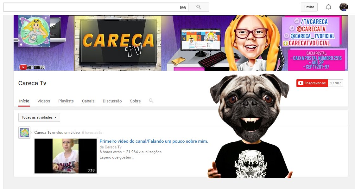Go to the Canais tab
The width and height of the screenshot is (355, 189).
click(x=88, y=101)
